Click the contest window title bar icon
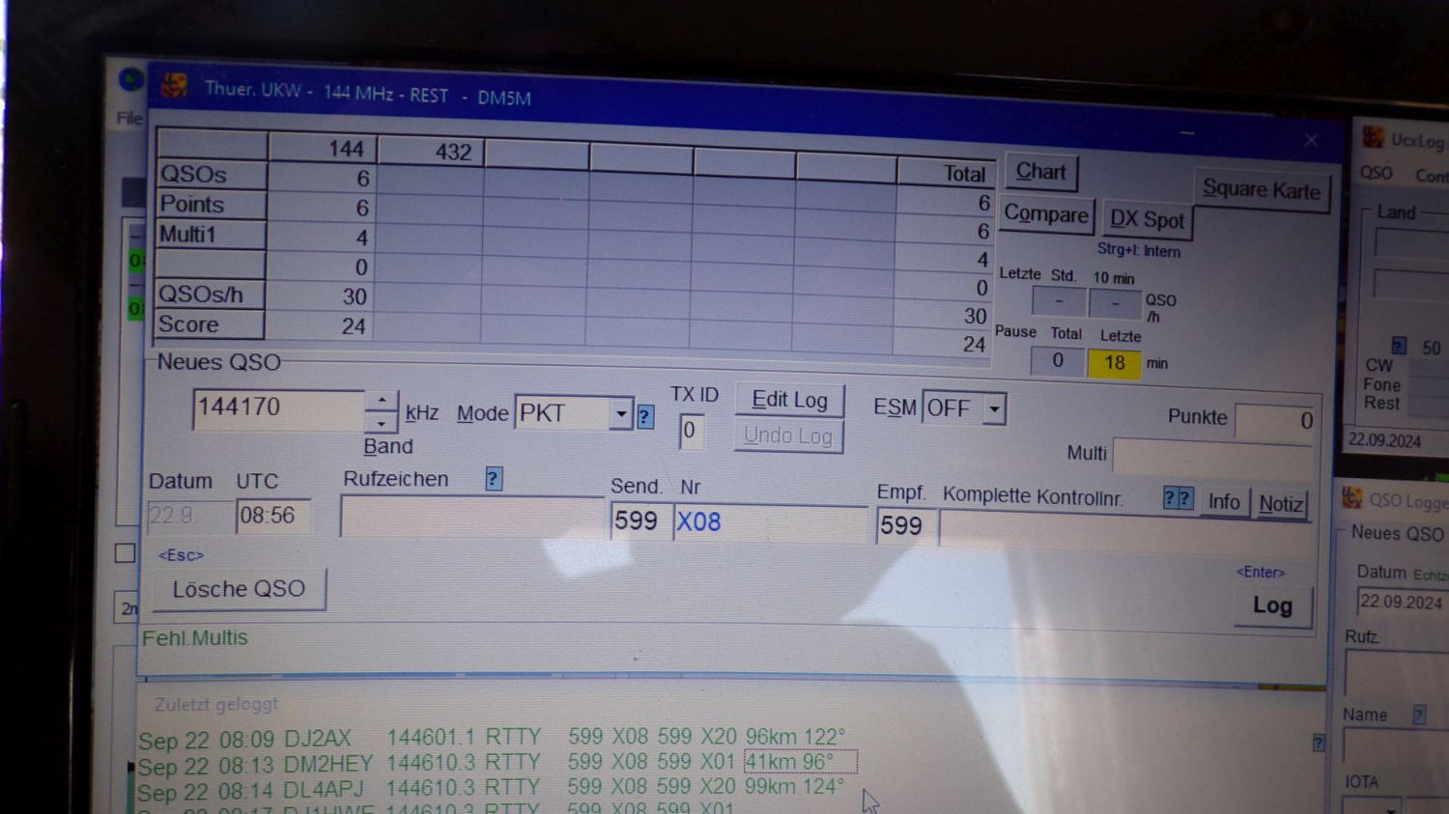The width and height of the screenshot is (1449, 814). coord(175,86)
